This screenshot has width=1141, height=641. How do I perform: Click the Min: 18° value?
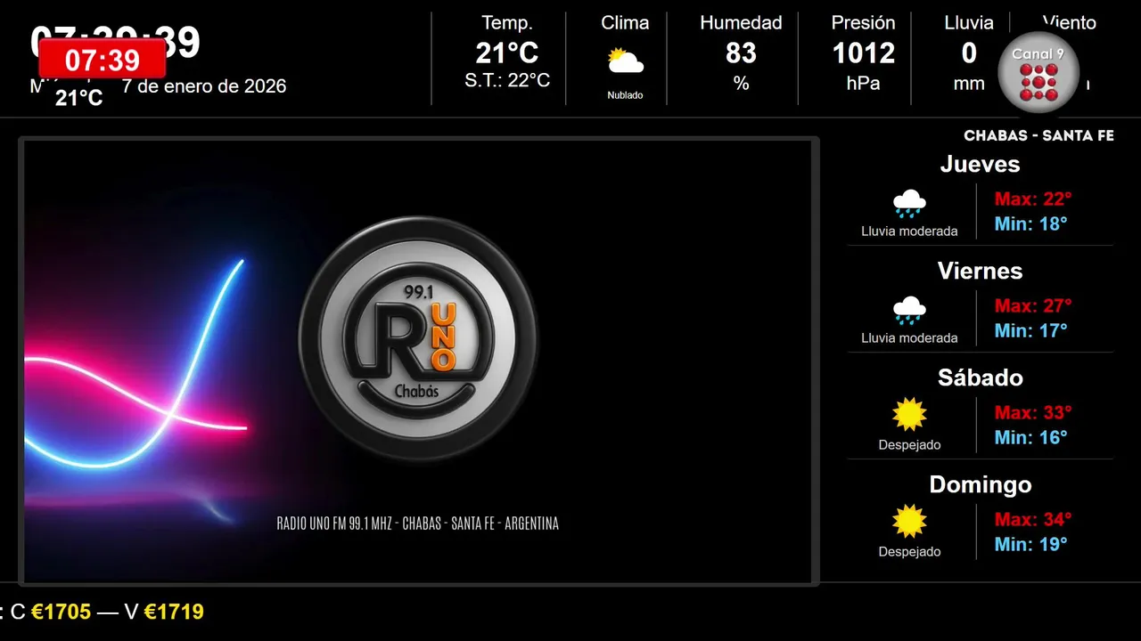pyautogui.click(x=1030, y=223)
